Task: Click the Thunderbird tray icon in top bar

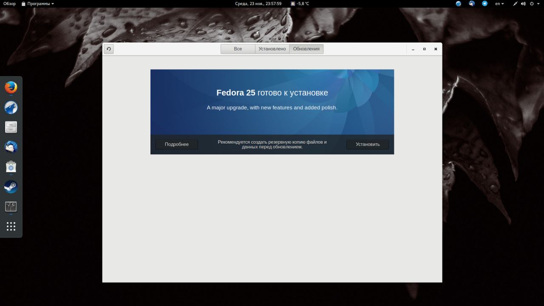Action: [x=472, y=3]
